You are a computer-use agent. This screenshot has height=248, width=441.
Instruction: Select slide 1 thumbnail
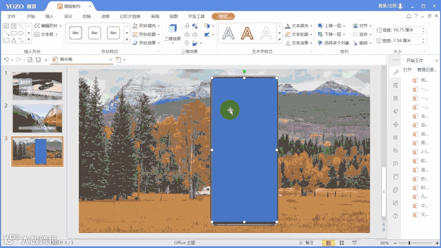(x=37, y=86)
